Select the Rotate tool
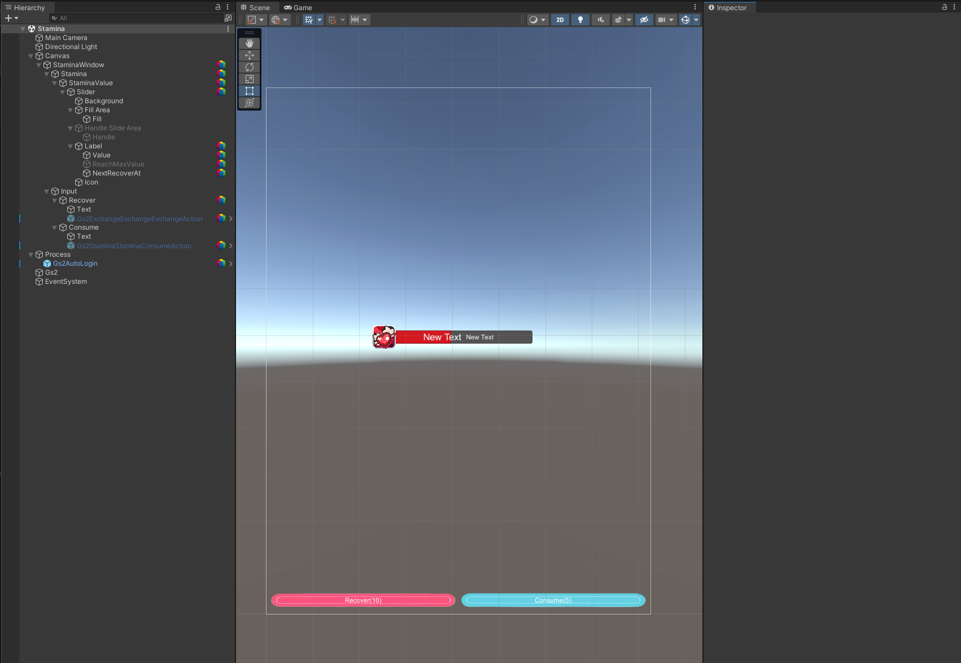The image size is (961, 663). click(x=250, y=67)
